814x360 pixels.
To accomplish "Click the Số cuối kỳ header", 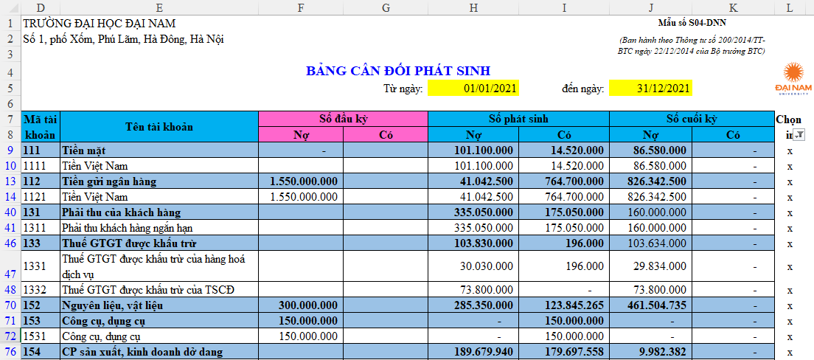I will click(692, 119).
